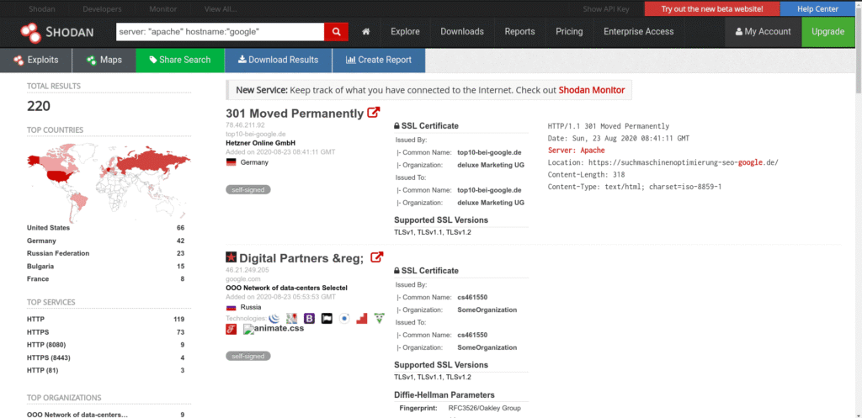Click Create Report button
The width and height of the screenshot is (862, 418).
click(x=379, y=61)
